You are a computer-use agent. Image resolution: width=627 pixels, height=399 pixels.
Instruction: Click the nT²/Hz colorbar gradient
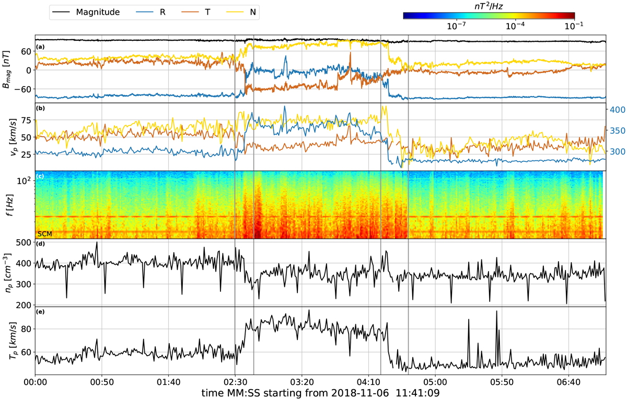click(x=489, y=16)
